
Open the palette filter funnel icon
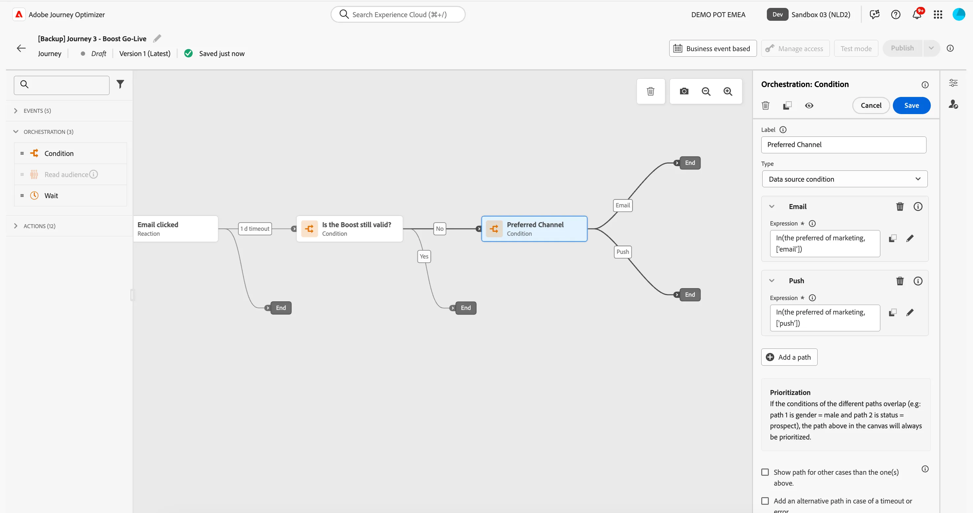click(x=120, y=84)
